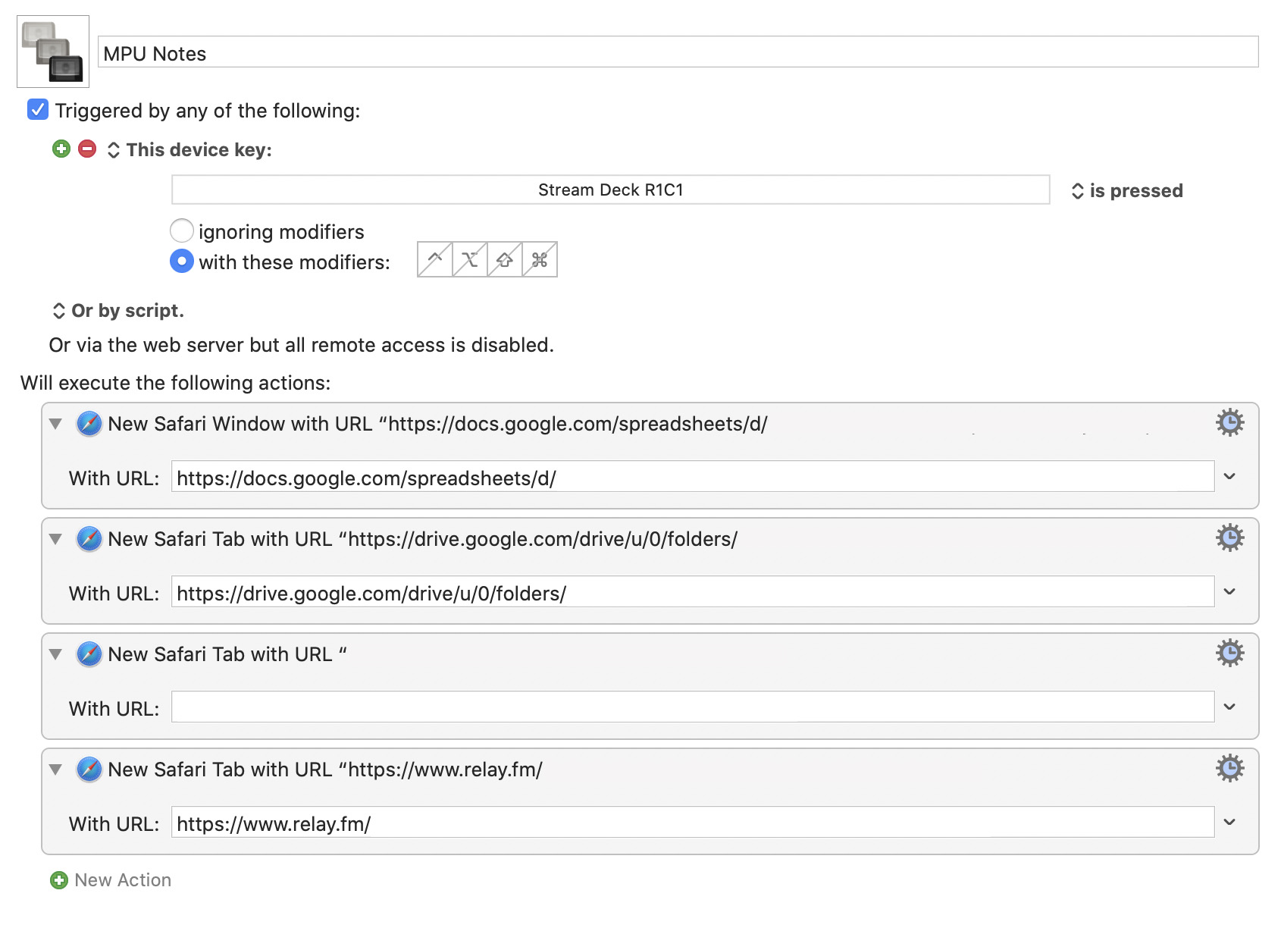Click the Stream Deck R1C1 key field
The image size is (1281, 931).
[x=611, y=190]
